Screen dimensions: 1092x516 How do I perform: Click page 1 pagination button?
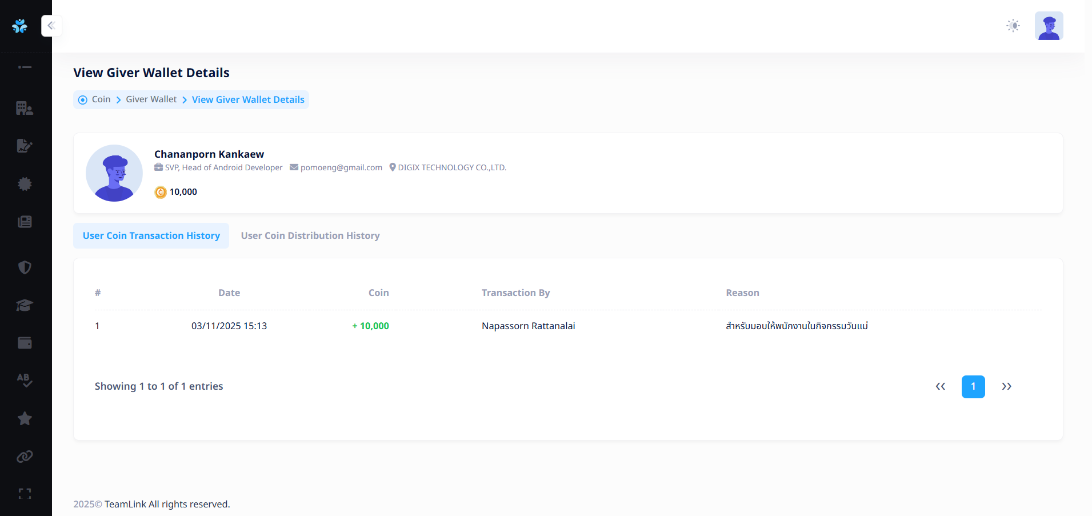973,387
